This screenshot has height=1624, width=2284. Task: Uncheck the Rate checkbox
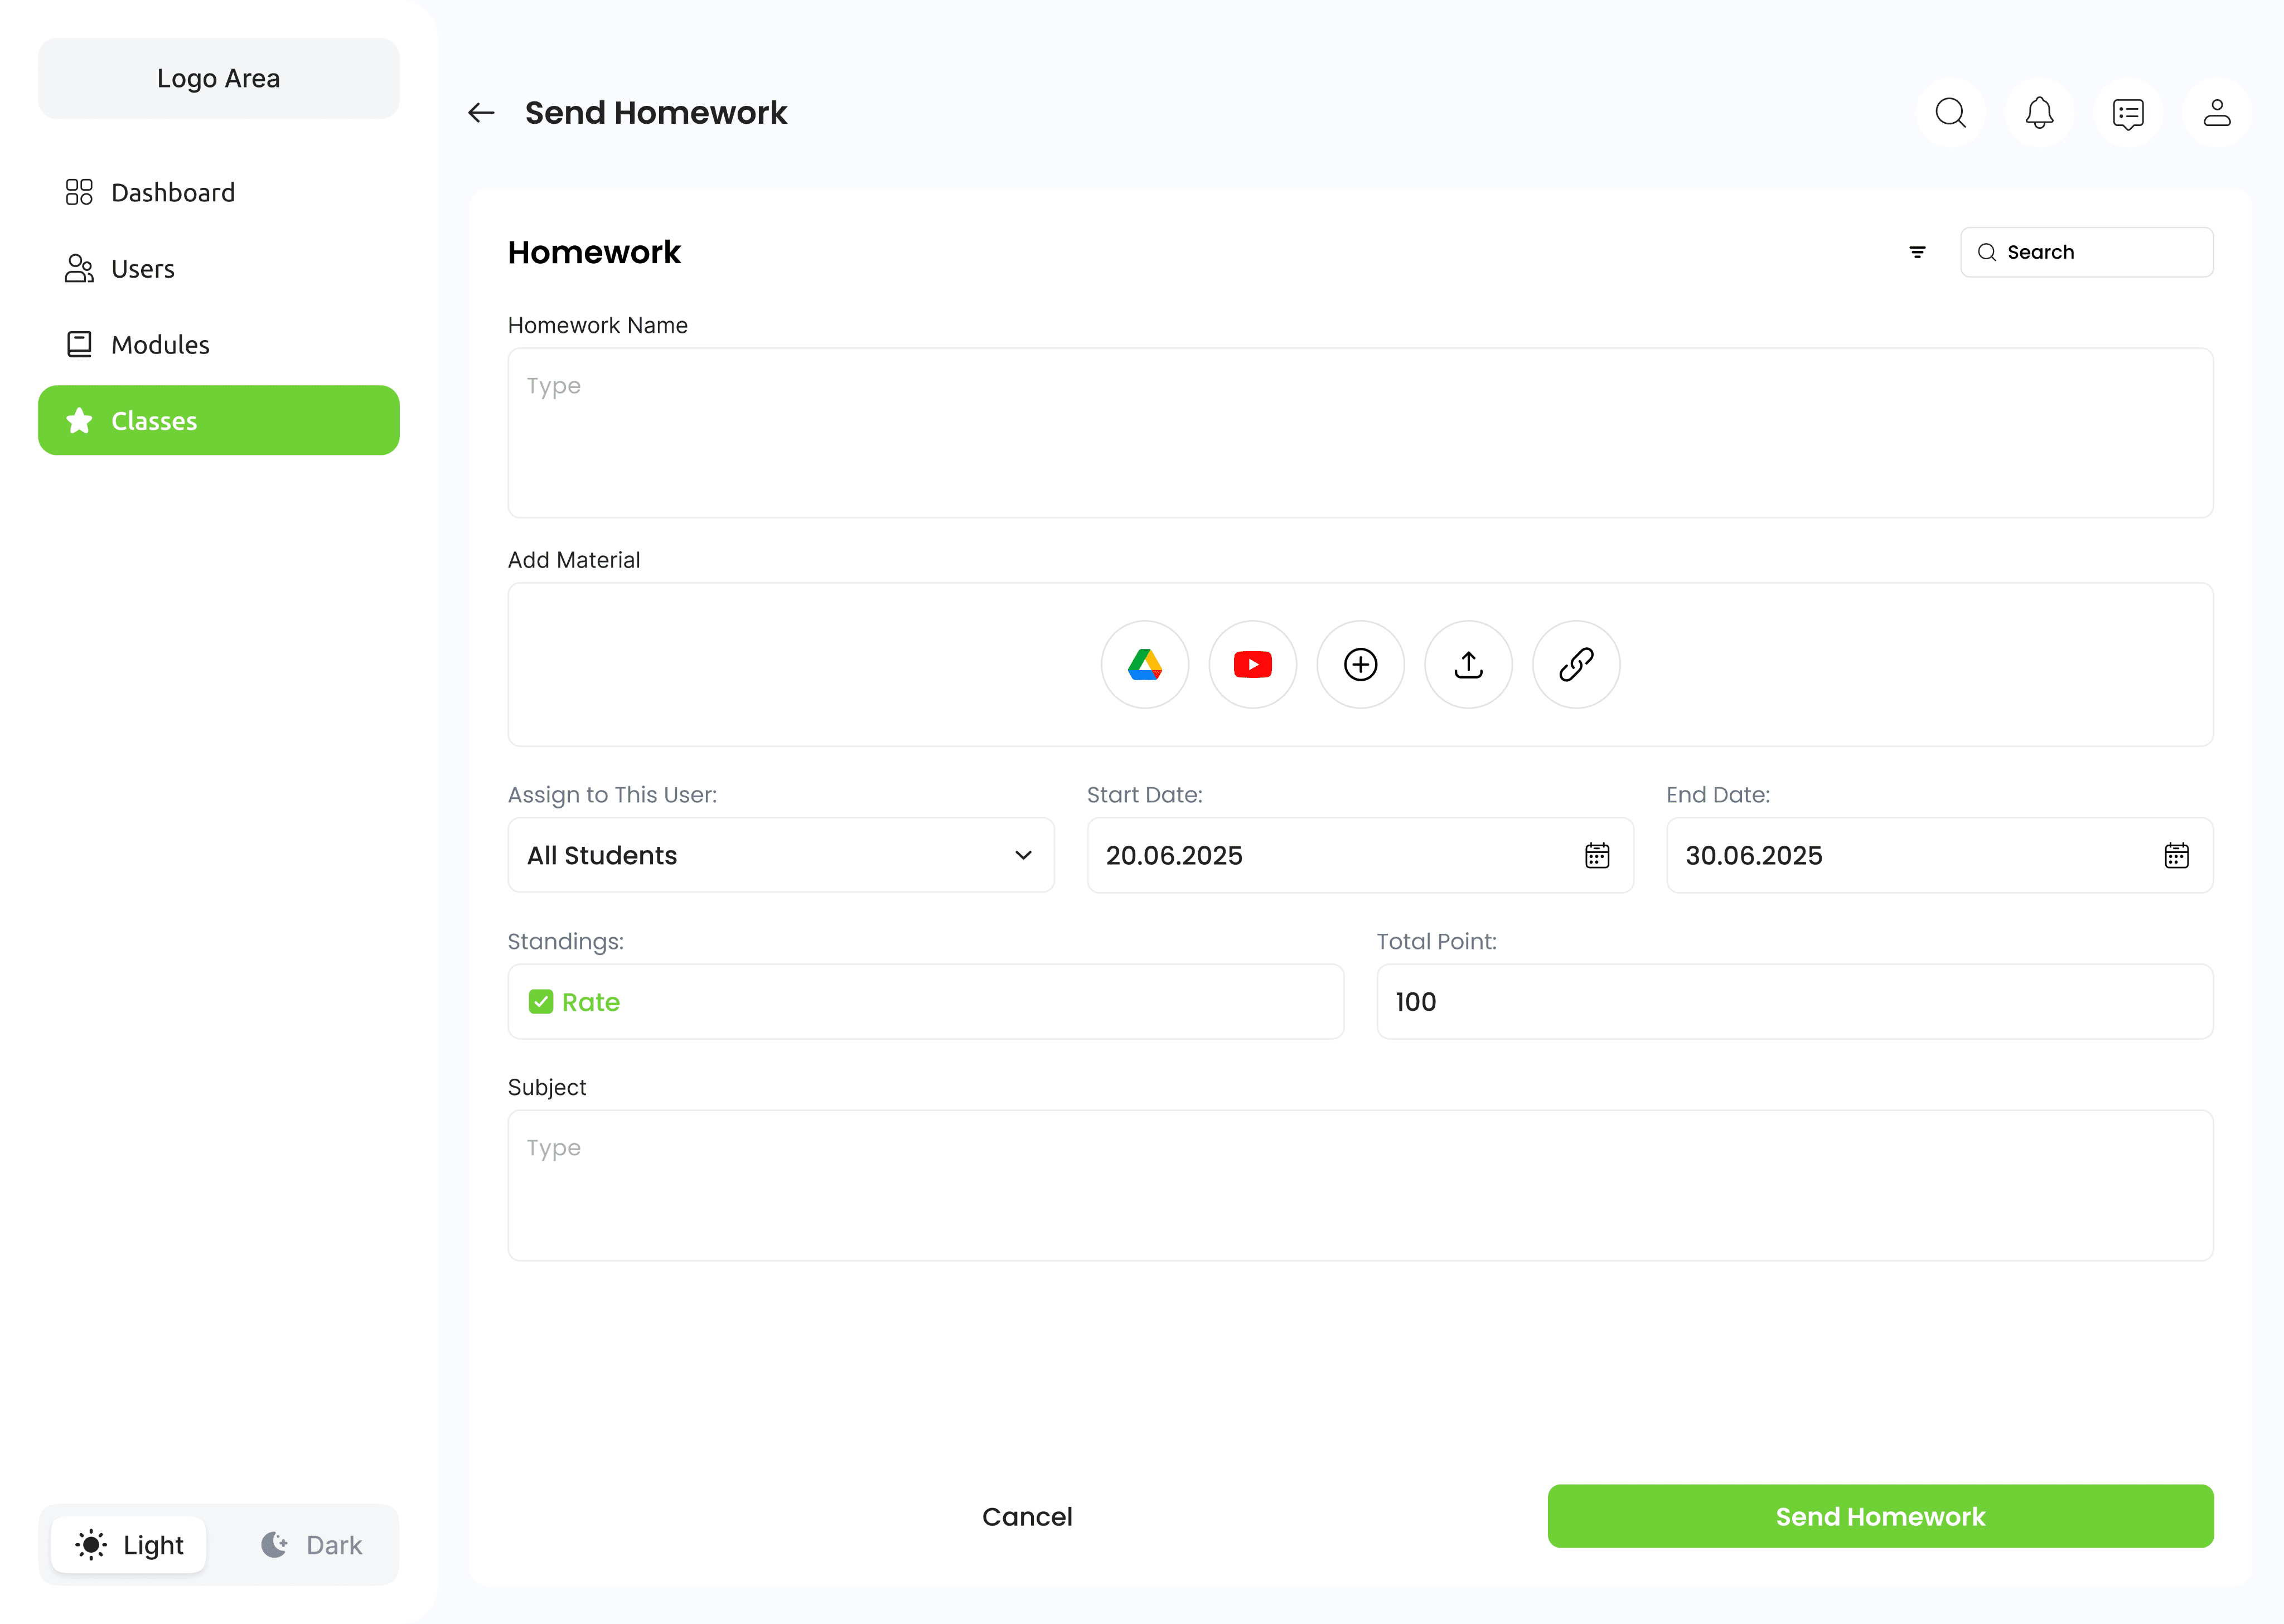[x=541, y=1002]
